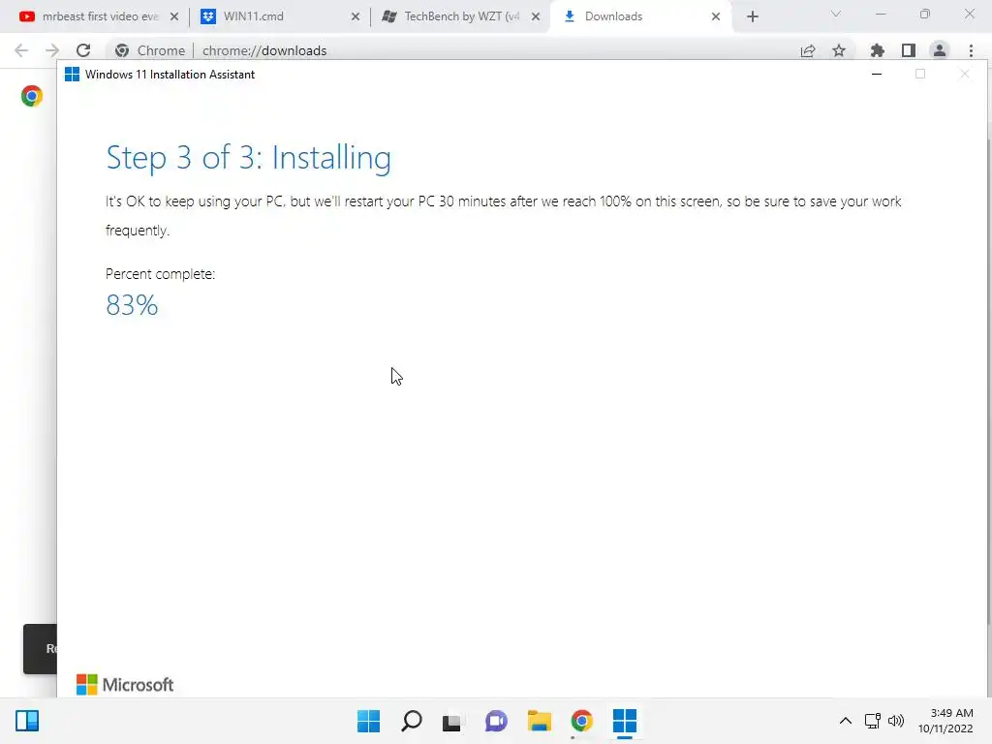Image resolution: width=992 pixels, height=744 pixels.
Task: Open File Explorer from the taskbar
Action: tap(539, 721)
